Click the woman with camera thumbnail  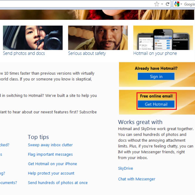33,38
